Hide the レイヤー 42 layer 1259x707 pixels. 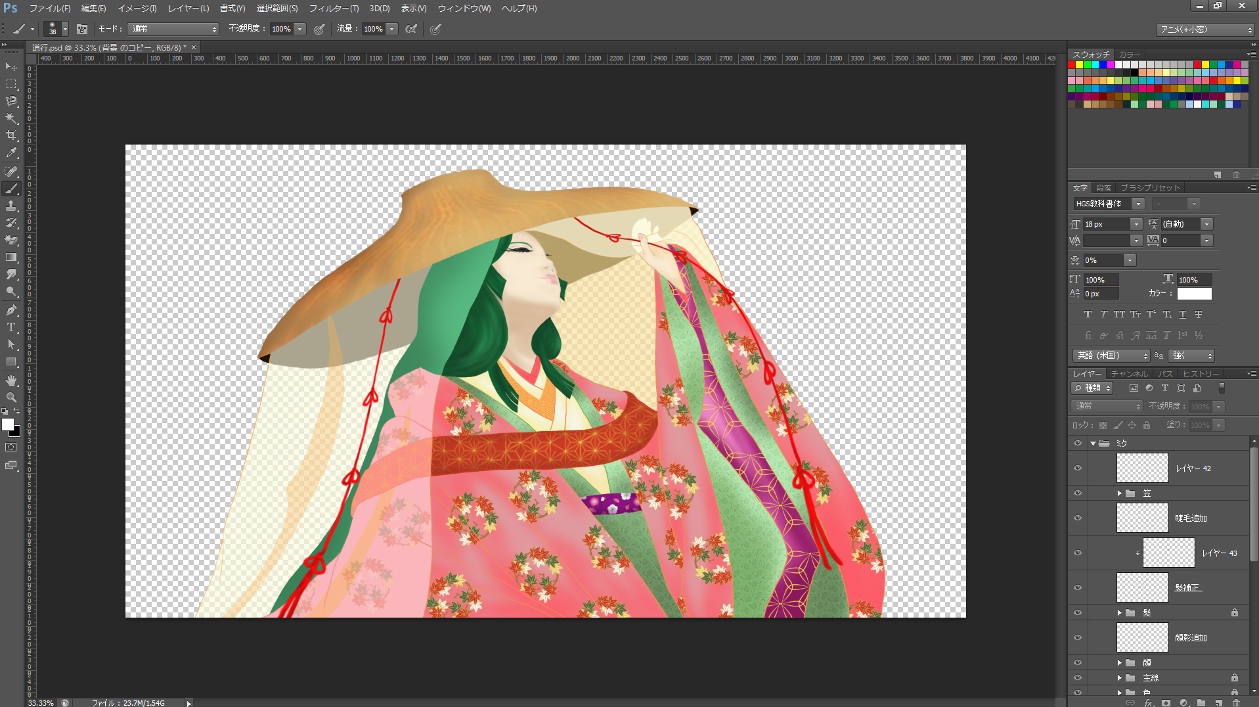(1078, 468)
